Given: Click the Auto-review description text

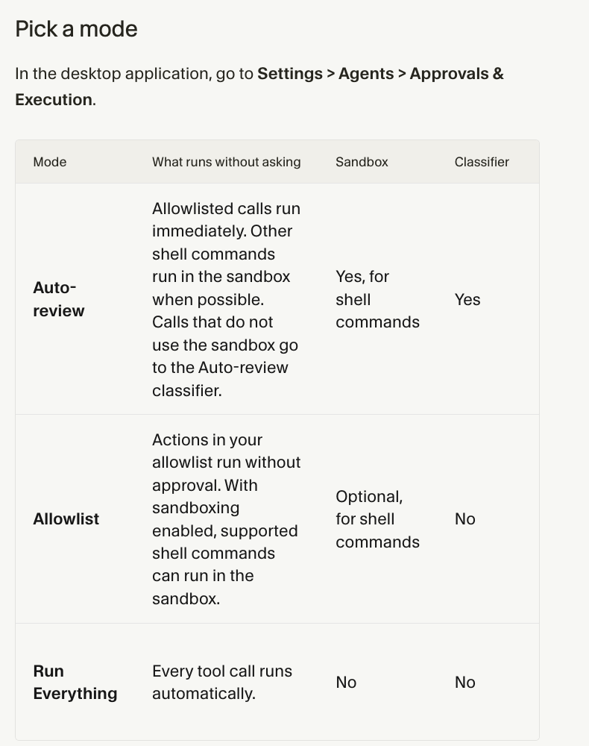Looking at the screenshot, I should pyautogui.click(x=227, y=299).
